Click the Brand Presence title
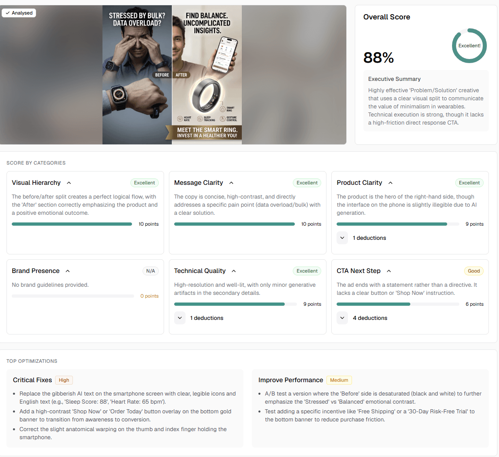Screen dimensions: 499x457 tap(36, 271)
